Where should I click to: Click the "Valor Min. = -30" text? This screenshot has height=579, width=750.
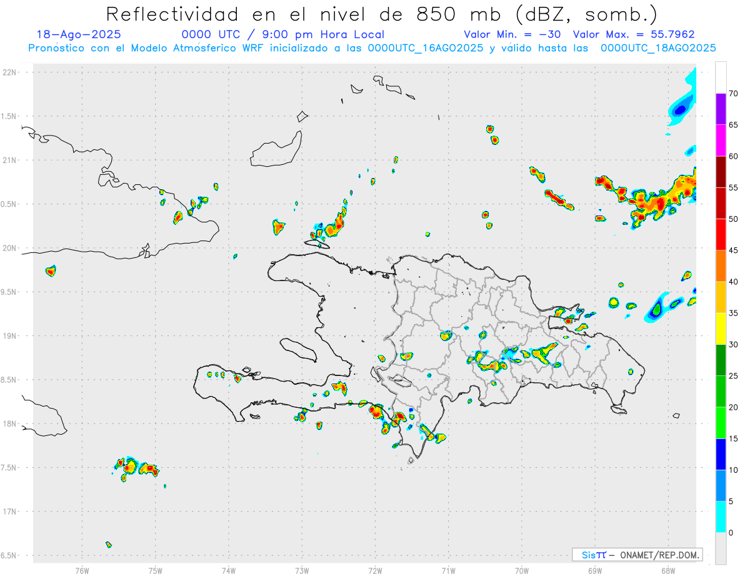512,34
